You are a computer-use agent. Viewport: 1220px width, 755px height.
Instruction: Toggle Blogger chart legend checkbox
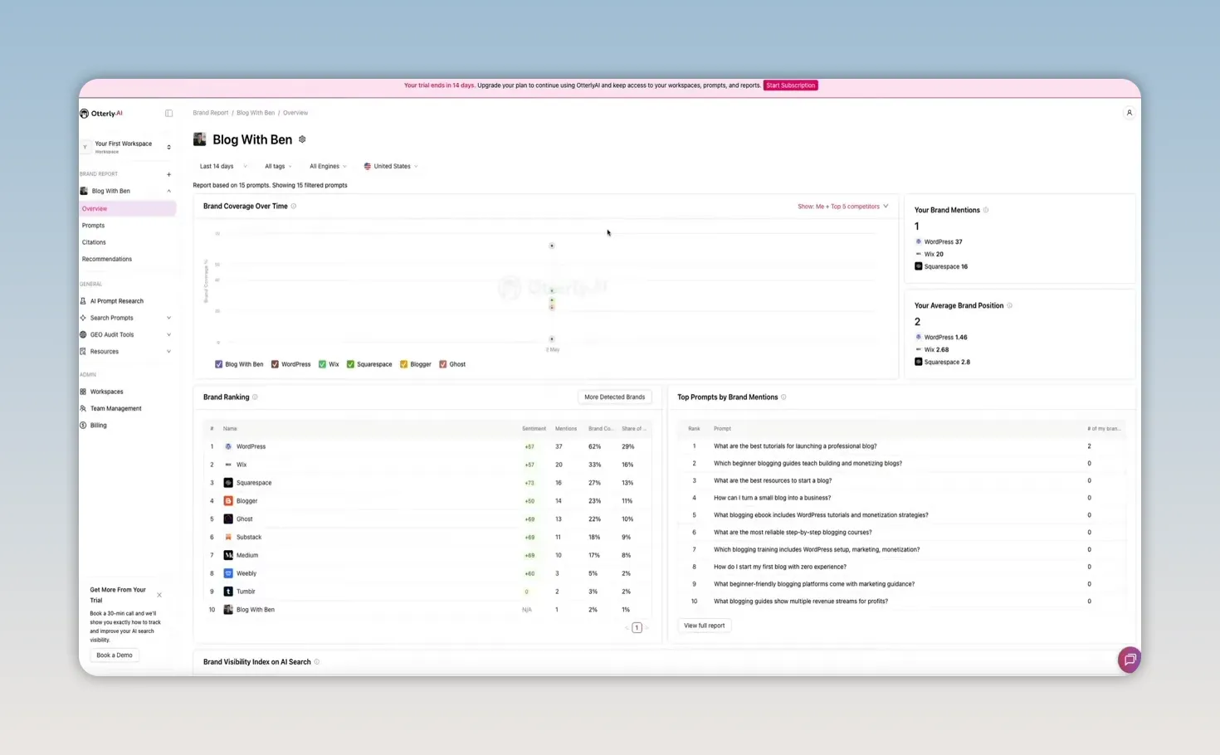click(x=403, y=364)
